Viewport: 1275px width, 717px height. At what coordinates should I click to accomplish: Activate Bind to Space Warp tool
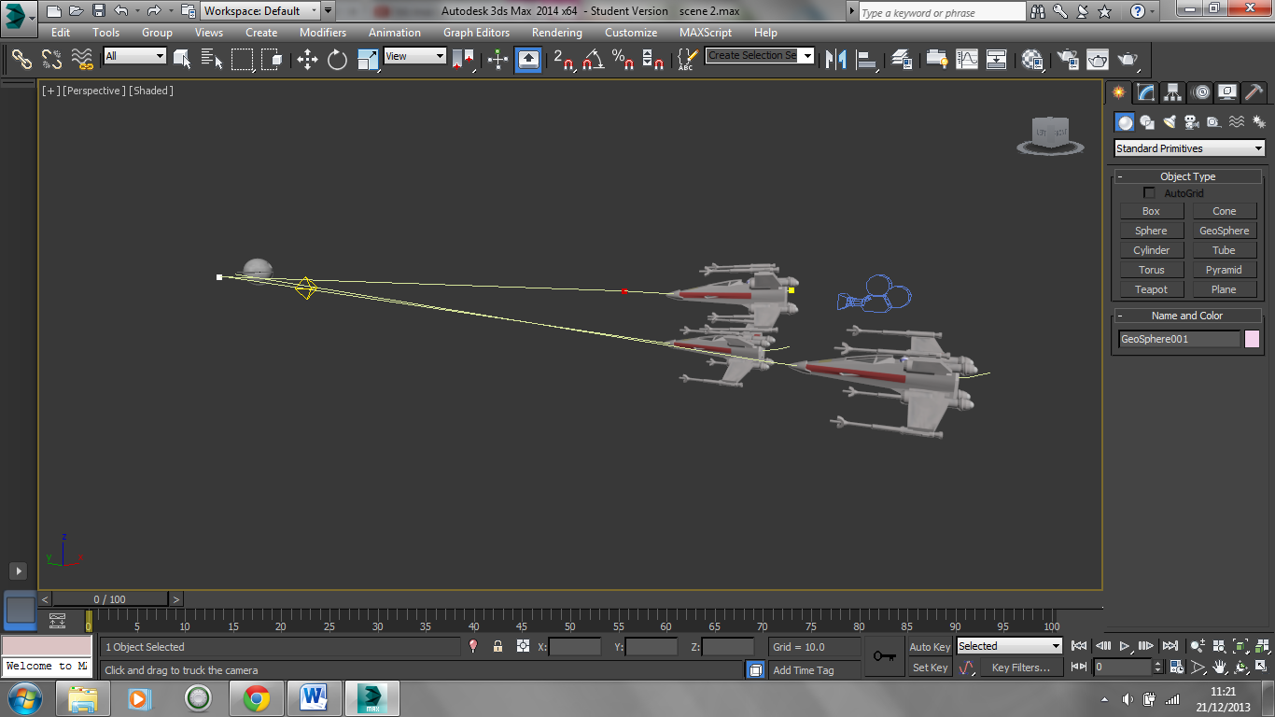pyautogui.click(x=83, y=59)
